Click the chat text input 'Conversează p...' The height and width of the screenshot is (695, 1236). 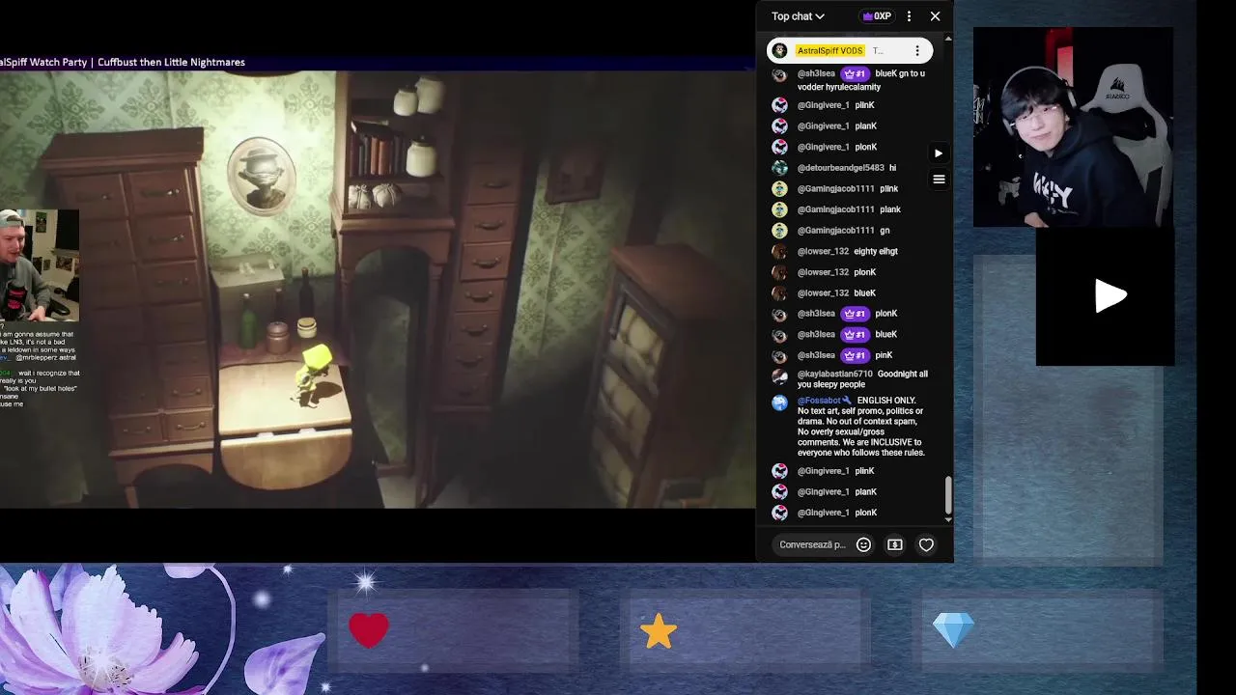pos(812,544)
